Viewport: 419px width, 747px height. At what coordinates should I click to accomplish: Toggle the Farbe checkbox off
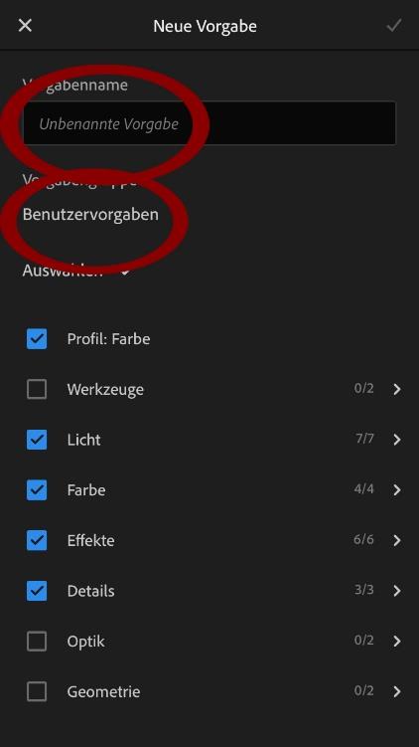pyautogui.click(x=37, y=489)
